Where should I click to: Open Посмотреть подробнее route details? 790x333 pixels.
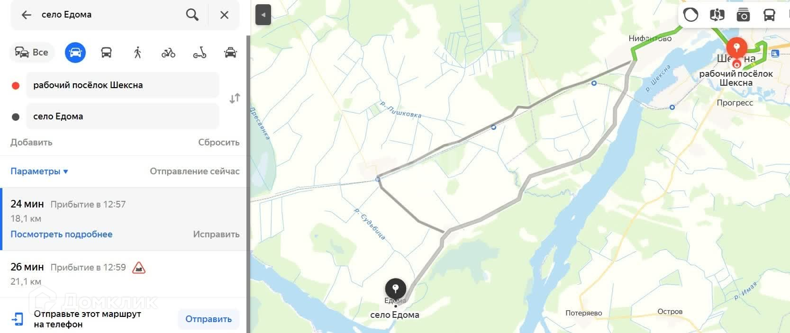(x=62, y=234)
